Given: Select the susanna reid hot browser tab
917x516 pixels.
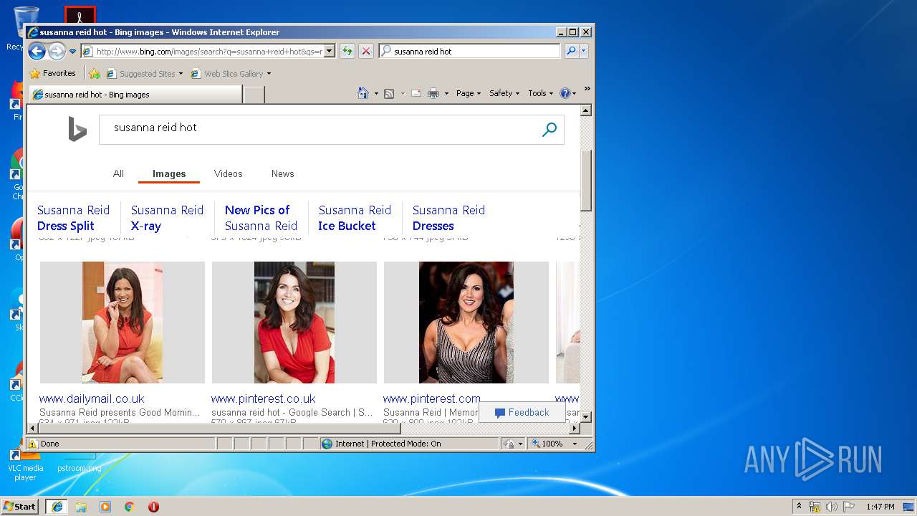Looking at the screenshot, I should tap(136, 94).
